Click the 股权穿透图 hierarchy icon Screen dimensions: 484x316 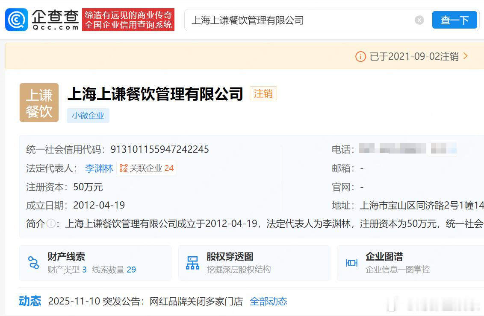click(192, 263)
